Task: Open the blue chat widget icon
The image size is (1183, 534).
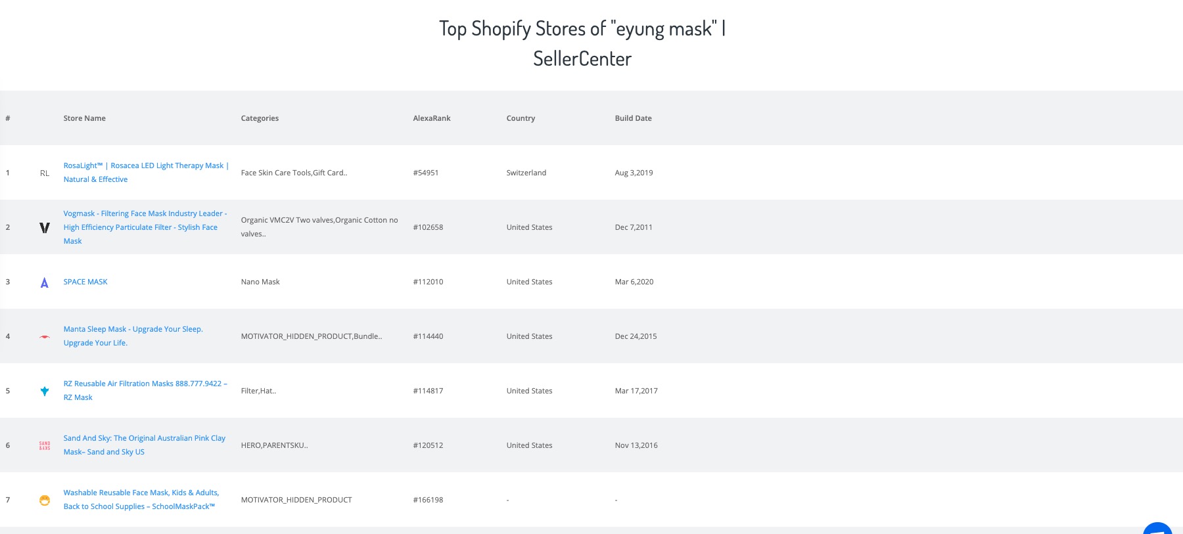Action: coord(1158,528)
